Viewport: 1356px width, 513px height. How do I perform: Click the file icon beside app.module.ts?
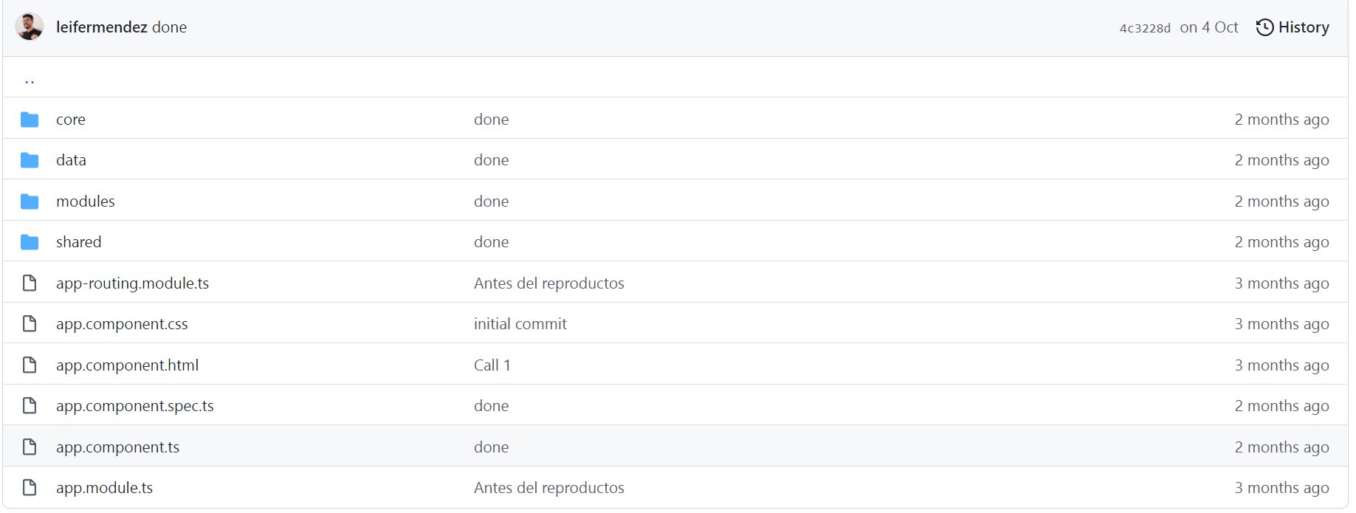point(30,487)
